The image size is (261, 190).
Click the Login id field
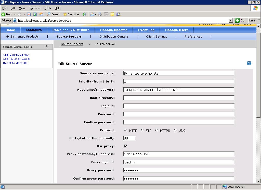coord(179,106)
